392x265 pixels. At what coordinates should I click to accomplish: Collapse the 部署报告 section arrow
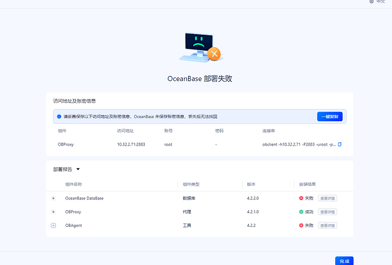(78, 169)
